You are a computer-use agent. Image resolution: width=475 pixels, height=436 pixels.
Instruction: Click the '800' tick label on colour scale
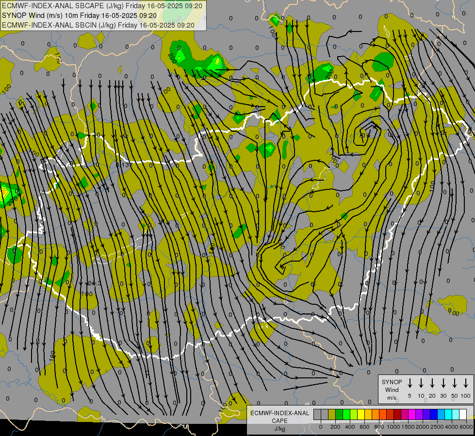coord(379,427)
